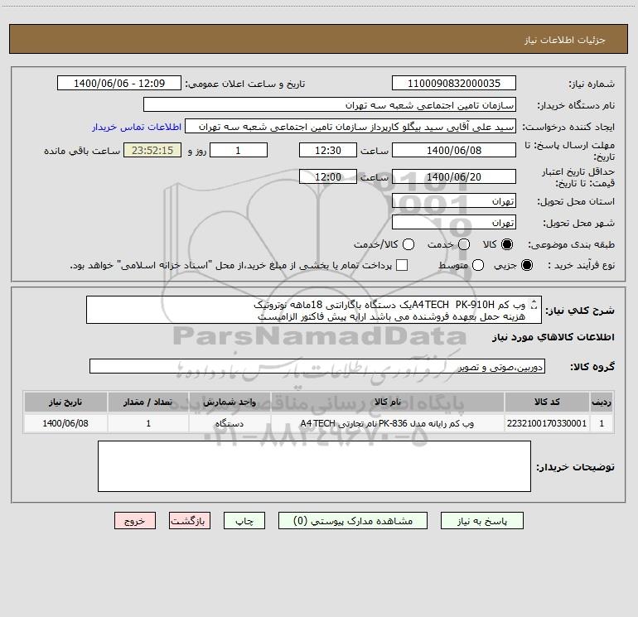Choose the جزیی purchase type radio

[527, 265]
